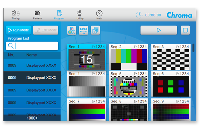Screen dimensions: 201x134
Task: Select the highlighted dark Displayport XXXX row
Action: [32, 78]
